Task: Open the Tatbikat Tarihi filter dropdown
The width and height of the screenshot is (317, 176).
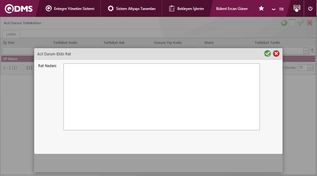Action: [306, 51]
